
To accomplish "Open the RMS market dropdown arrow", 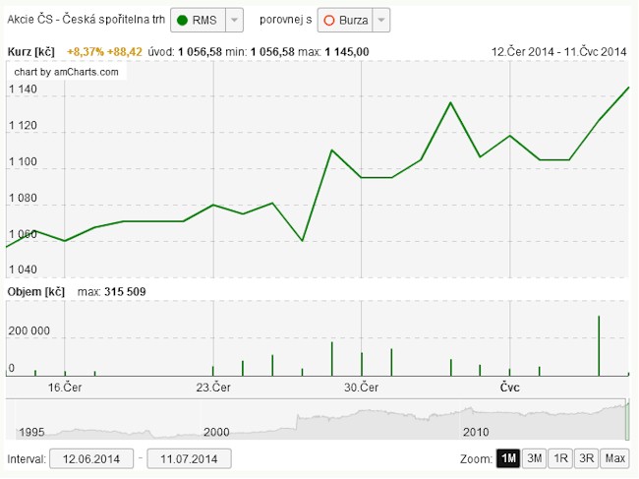I will [x=234, y=20].
